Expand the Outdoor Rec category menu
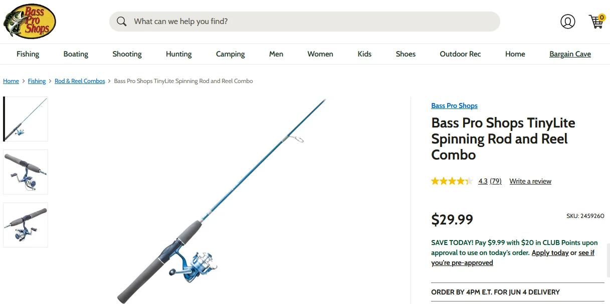 point(460,54)
